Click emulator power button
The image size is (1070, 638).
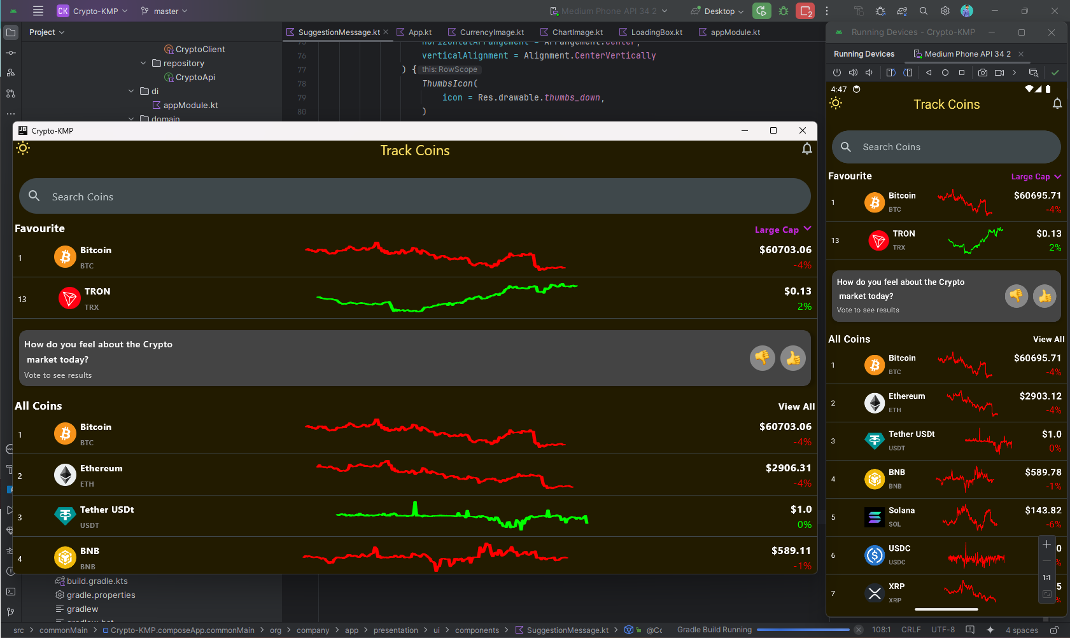[x=837, y=73]
